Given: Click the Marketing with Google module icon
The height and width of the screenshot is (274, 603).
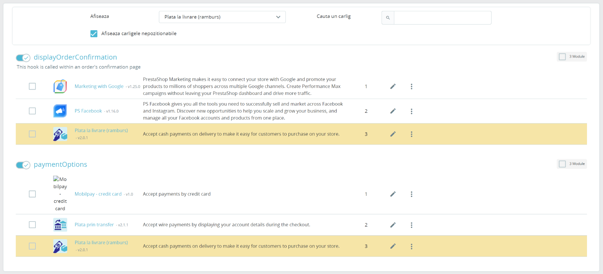Looking at the screenshot, I should (x=60, y=86).
